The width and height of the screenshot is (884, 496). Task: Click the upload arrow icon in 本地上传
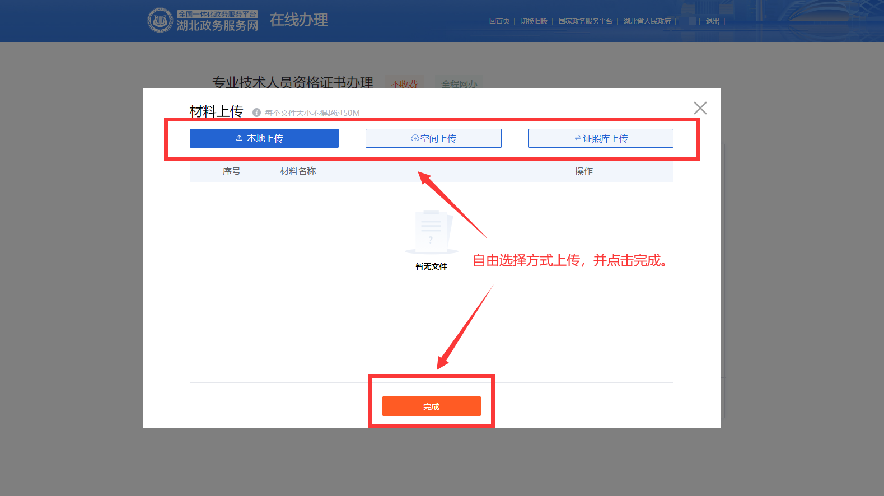click(x=239, y=138)
